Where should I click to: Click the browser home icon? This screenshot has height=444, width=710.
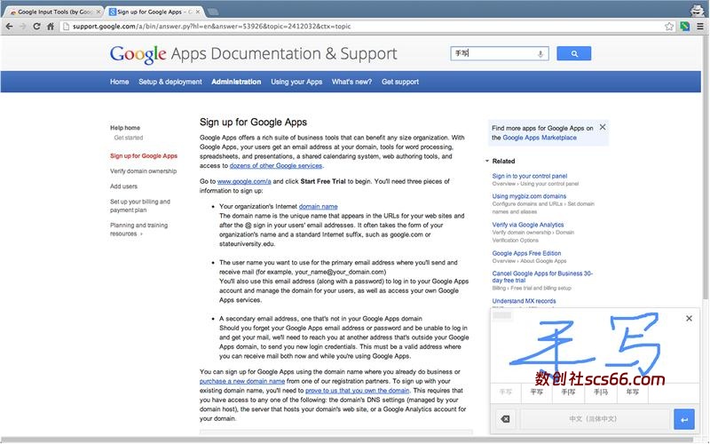51,27
